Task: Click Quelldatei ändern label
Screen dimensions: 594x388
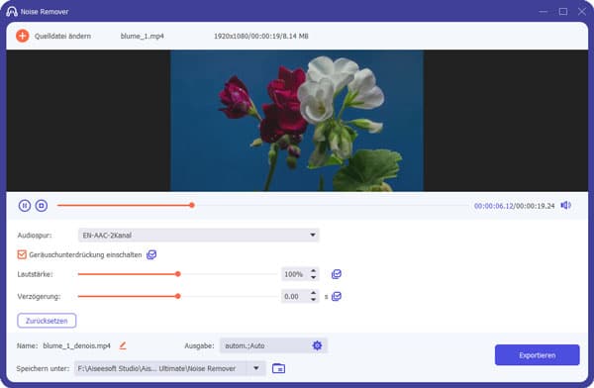Action: pyautogui.click(x=63, y=36)
